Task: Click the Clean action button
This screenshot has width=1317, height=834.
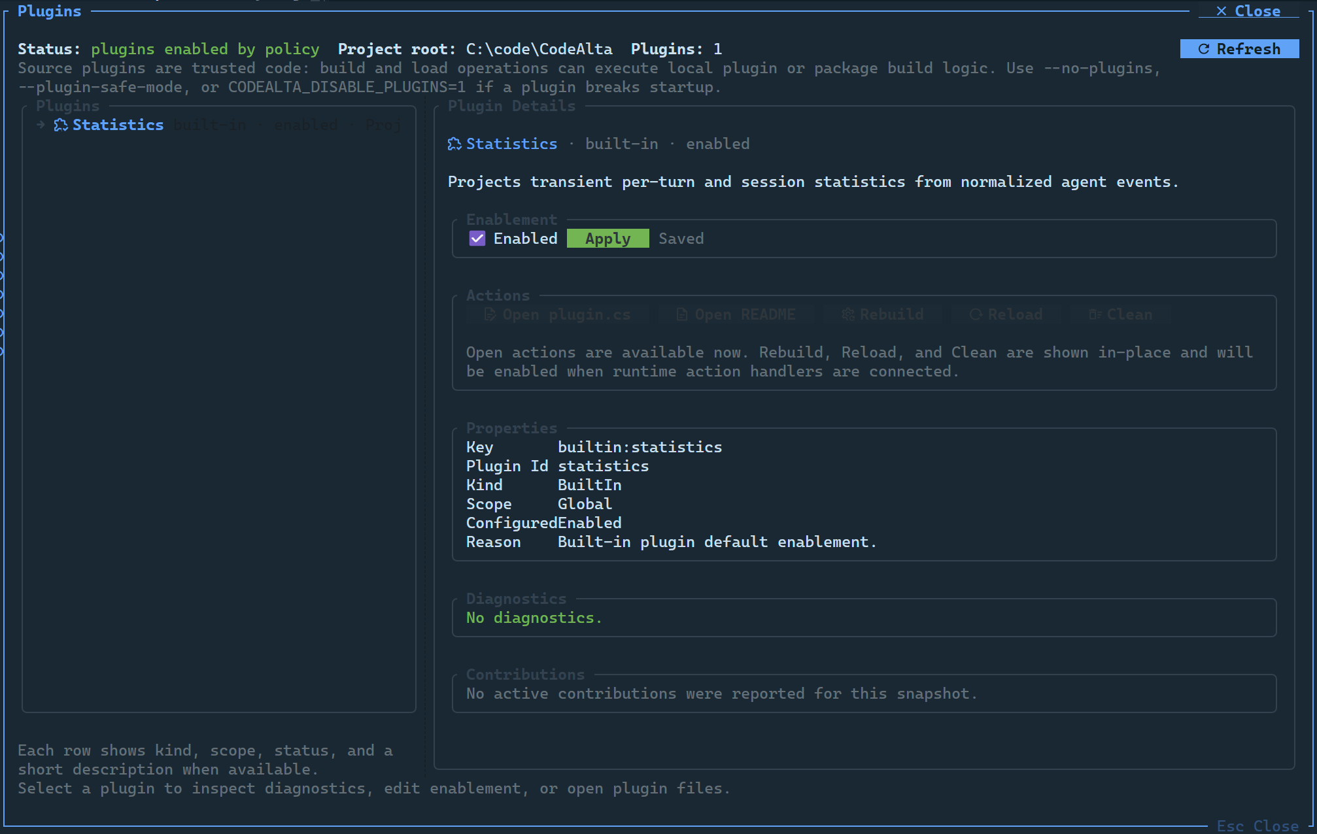Action: tap(1120, 314)
